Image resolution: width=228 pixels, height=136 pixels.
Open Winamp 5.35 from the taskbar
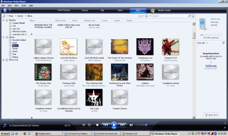click(x=136, y=134)
